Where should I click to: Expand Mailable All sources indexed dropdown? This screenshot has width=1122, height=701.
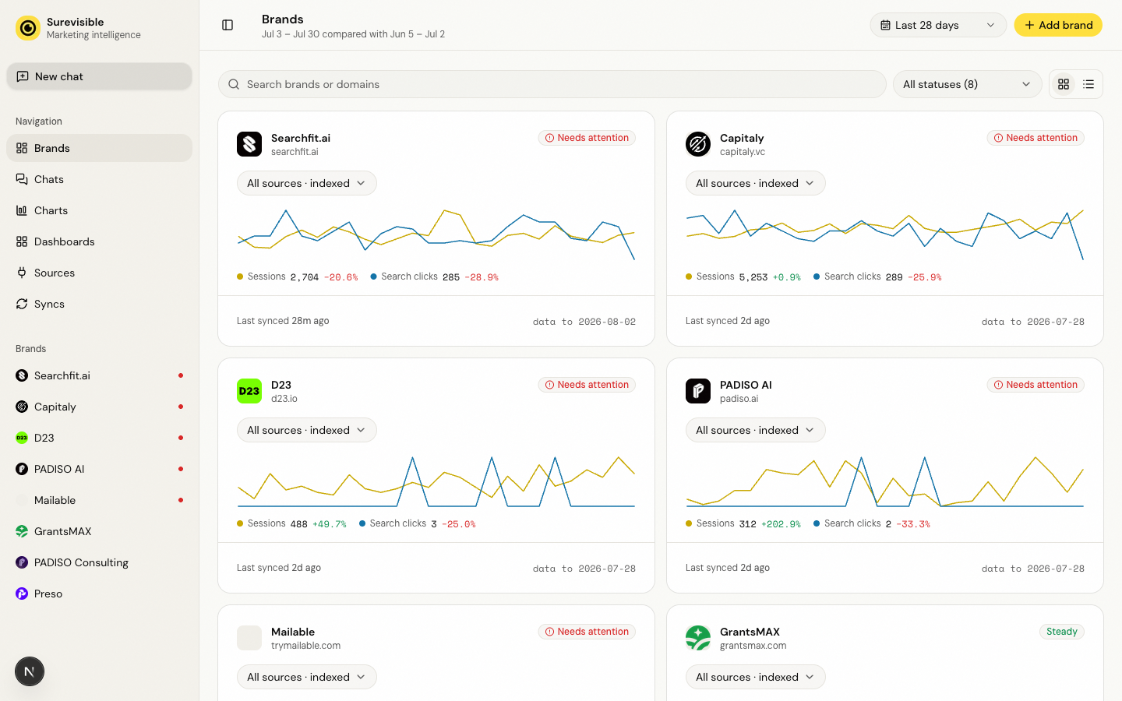coord(307,677)
